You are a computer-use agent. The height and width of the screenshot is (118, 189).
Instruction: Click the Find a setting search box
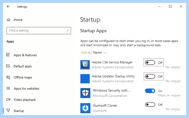coord(39,31)
